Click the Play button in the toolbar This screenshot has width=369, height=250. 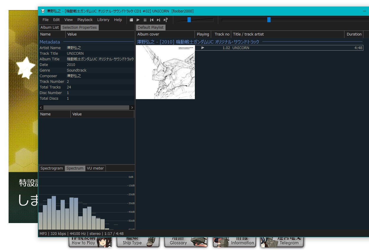click(138, 20)
